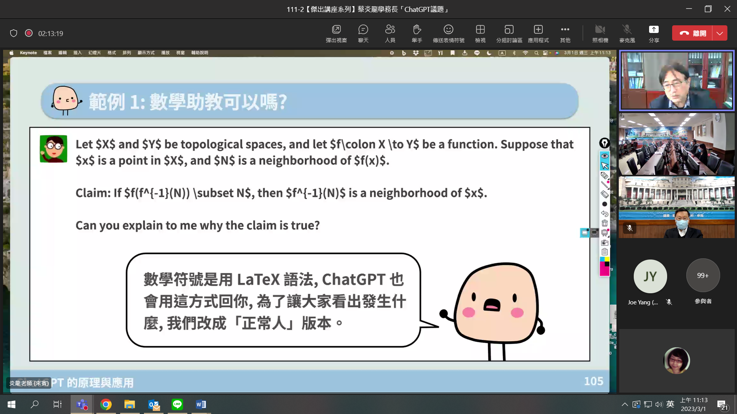Toggle the eye visibility tool
The image size is (737, 414).
[605, 156]
